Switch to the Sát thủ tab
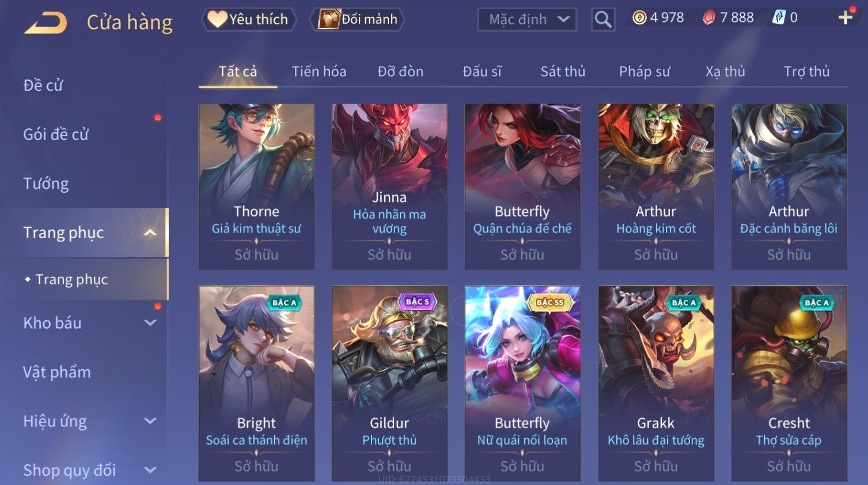This screenshot has height=485, width=868. pyautogui.click(x=562, y=71)
